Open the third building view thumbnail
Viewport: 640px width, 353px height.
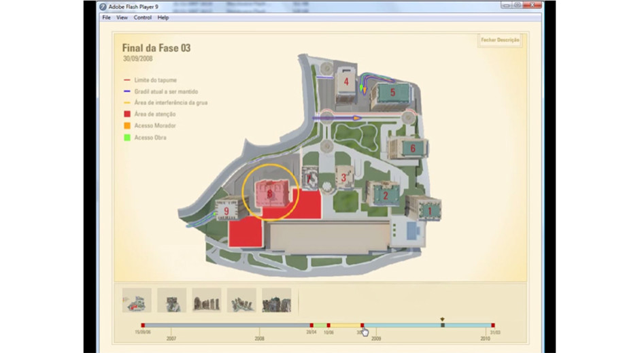(207, 300)
